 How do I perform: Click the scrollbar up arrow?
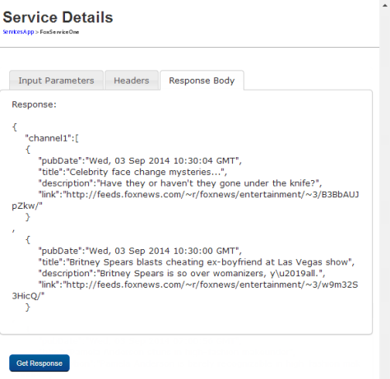coord(385,5)
